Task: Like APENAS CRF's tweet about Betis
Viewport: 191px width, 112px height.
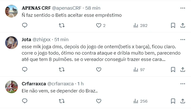Action: [99, 25]
